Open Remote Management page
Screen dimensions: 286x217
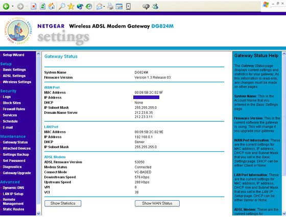[13, 202]
